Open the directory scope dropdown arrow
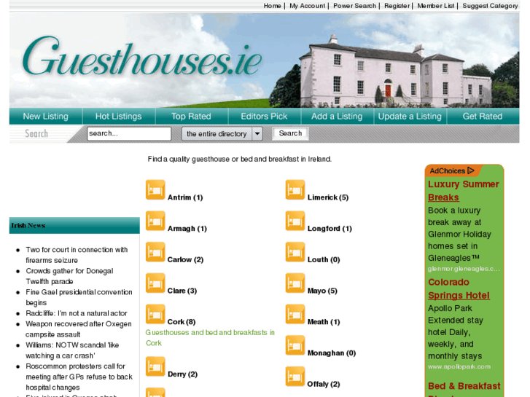The image size is (530, 397). [x=257, y=134]
